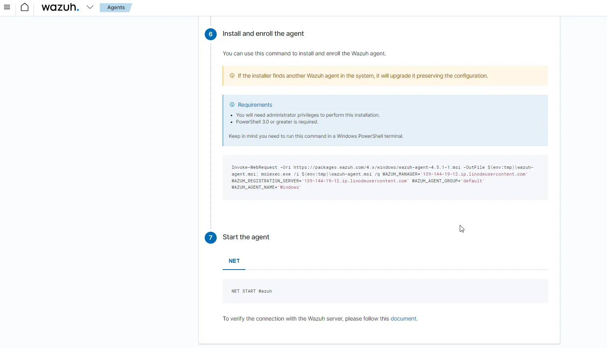Open the verification document link

pos(403,319)
